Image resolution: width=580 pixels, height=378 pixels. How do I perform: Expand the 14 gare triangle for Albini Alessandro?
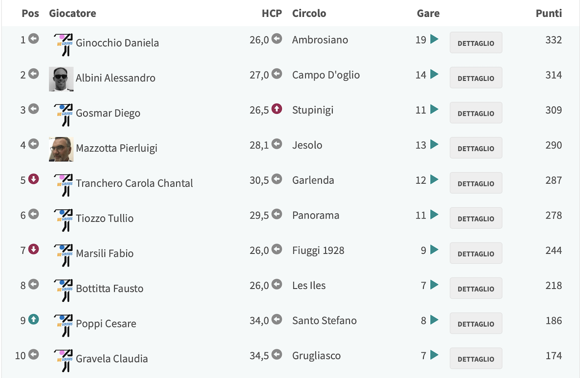pyautogui.click(x=434, y=74)
